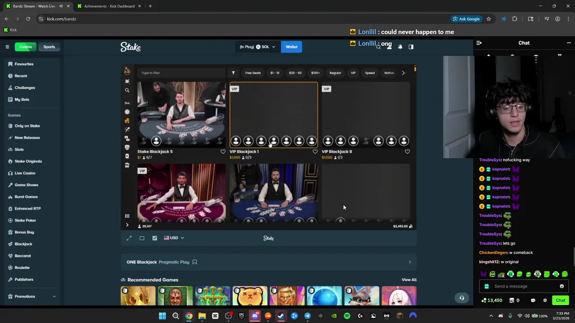Favourite Stake Blackjack 5 table
Image resolution: width=575 pixels, height=323 pixels.
tap(223, 152)
